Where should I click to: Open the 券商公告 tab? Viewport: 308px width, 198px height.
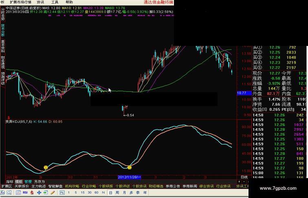[173, 186]
